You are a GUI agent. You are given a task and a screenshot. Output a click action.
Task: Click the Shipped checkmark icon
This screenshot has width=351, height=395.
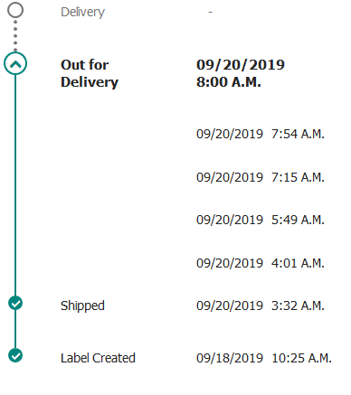[15, 303]
